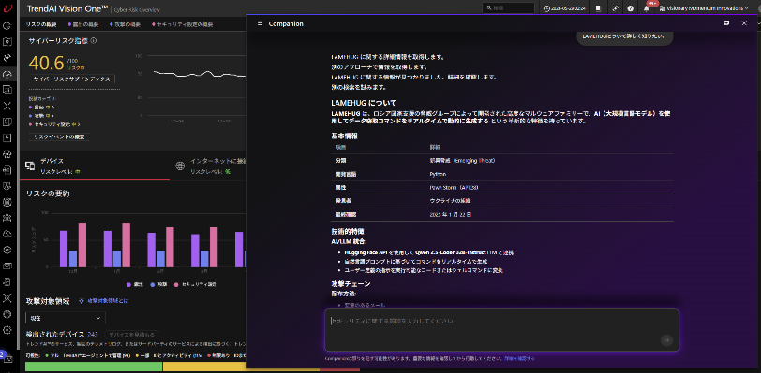The width and height of the screenshot is (761, 373).
Task: Toggle the 露出 legend item in bar chart
Action: (134, 284)
